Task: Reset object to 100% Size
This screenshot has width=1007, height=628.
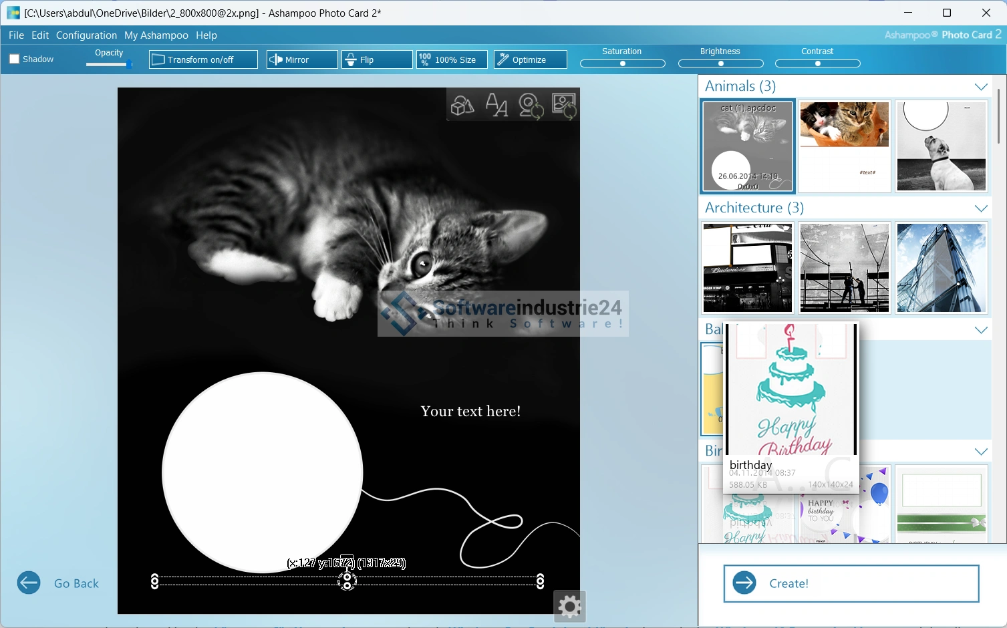Action: coord(452,59)
